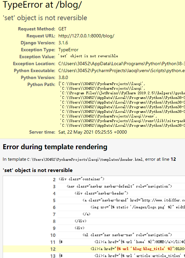Click the PyCharm 2019.2.5 helpers path entry

click(x=122, y=93)
